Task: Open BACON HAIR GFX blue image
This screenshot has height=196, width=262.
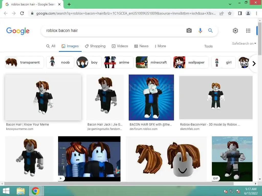Action: pos(151,97)
